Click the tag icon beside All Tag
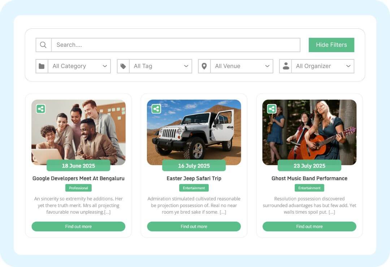The height and width of the screenshot is (267, 390). 123,66
